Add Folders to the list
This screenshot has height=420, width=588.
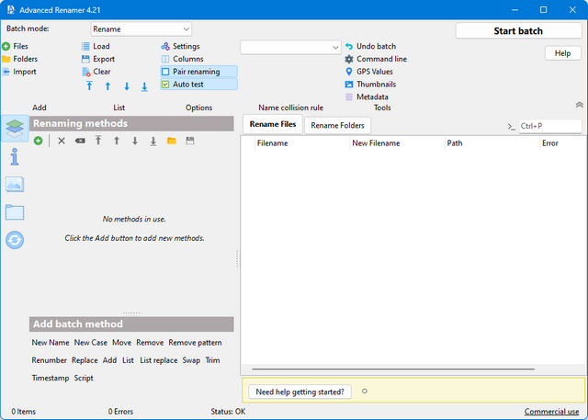pyautogui.click(x=20, y=59)
